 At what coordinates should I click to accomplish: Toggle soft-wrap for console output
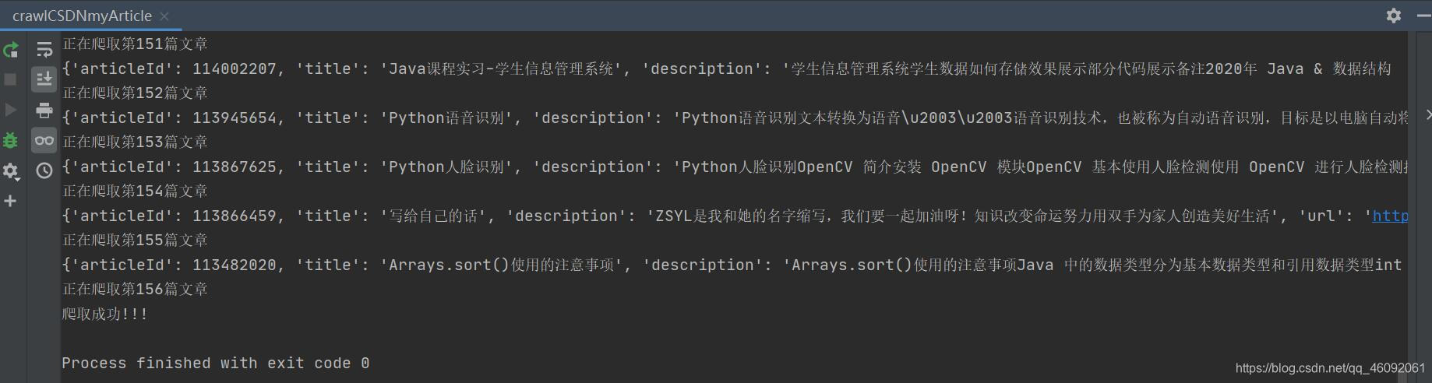click(44, 50)
